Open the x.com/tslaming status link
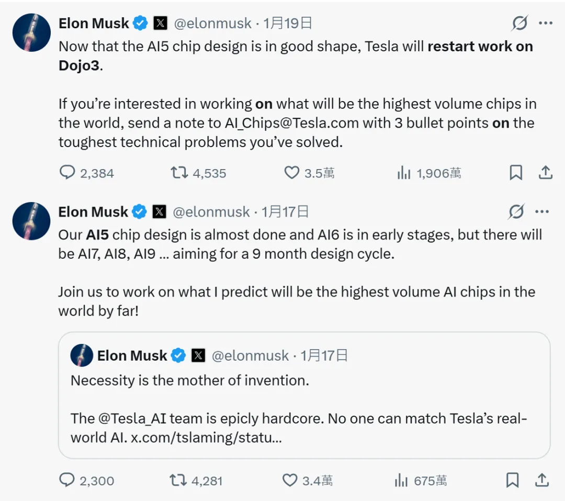 tap(206, 438)
